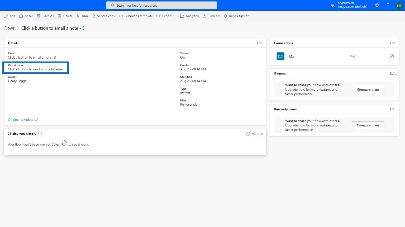The height and width of the screenshot is (227, 405).
Task: Open the Original template link
Action: coord(21,120)
